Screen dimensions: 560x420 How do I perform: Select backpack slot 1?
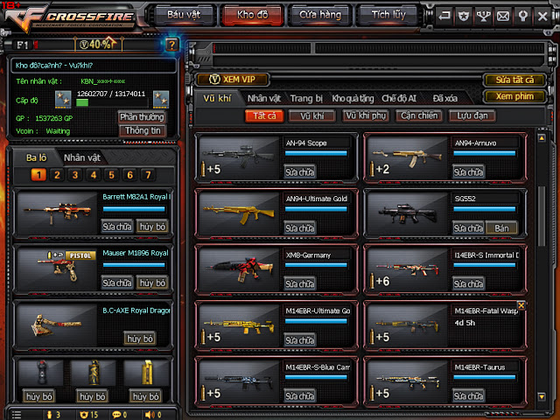click(38, 175)
